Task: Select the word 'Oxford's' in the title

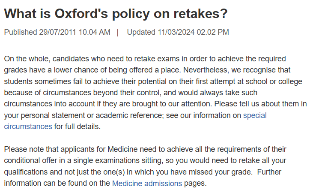Action: pyautogui.click(x=81, y=14)
